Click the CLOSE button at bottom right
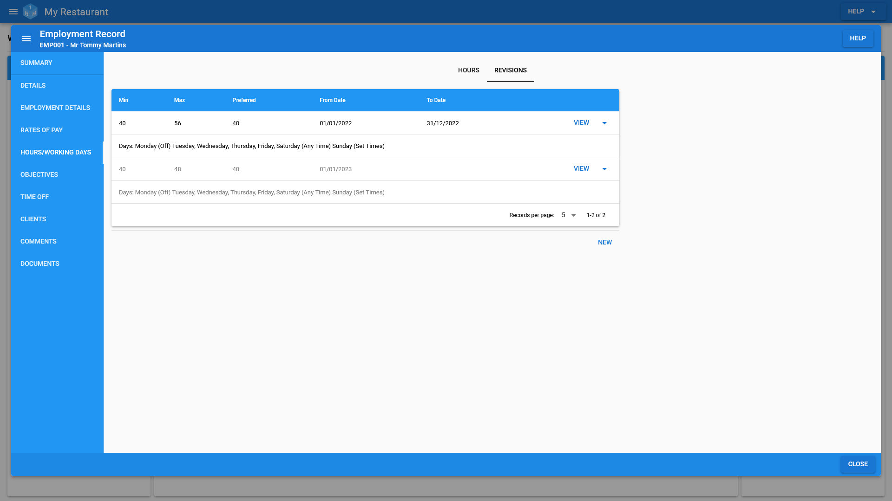892x501 pixels. pyautogui.click(x=858, y=464)
